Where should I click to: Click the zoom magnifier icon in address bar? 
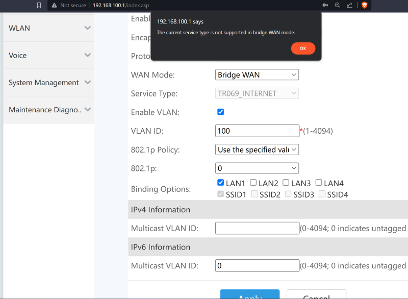[x=338, y=5]
